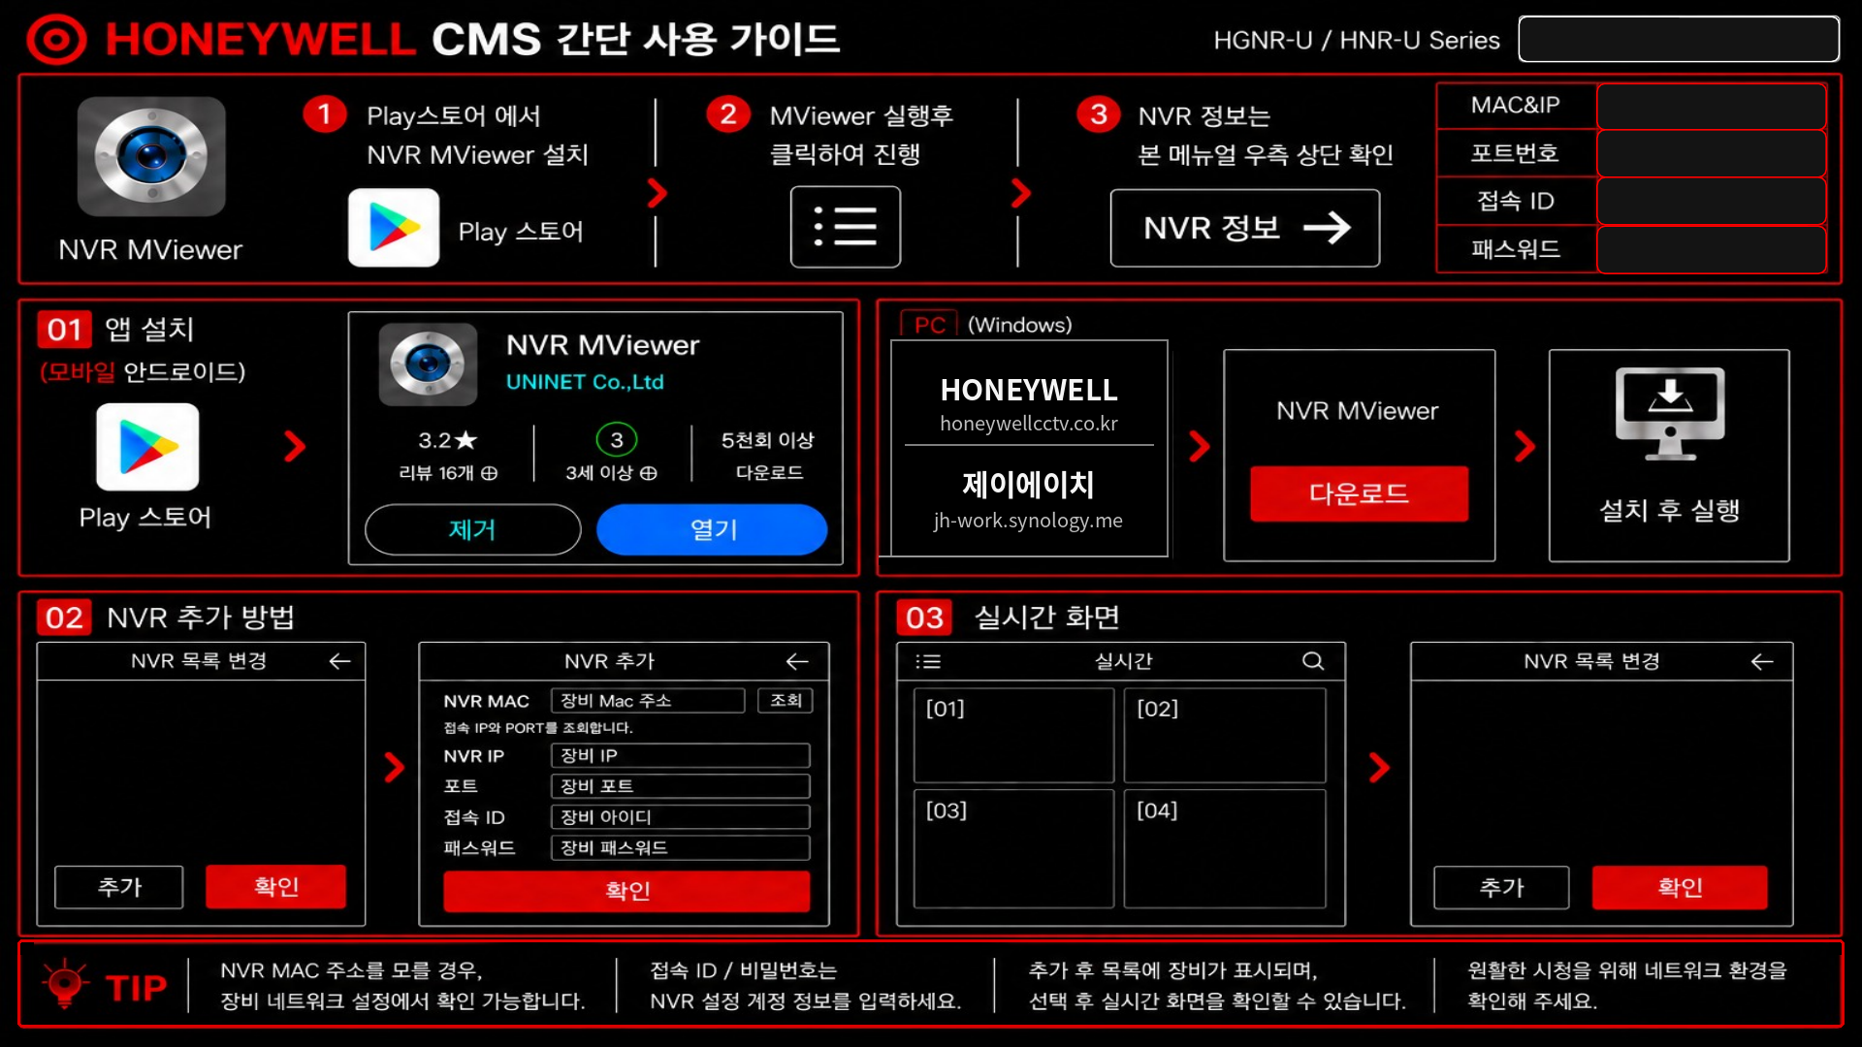Image resolution: width=1862 pixels, height=1047 pixels.
Task: Click the 접속 ID field at top right
Action: [x=1711, y=202]
